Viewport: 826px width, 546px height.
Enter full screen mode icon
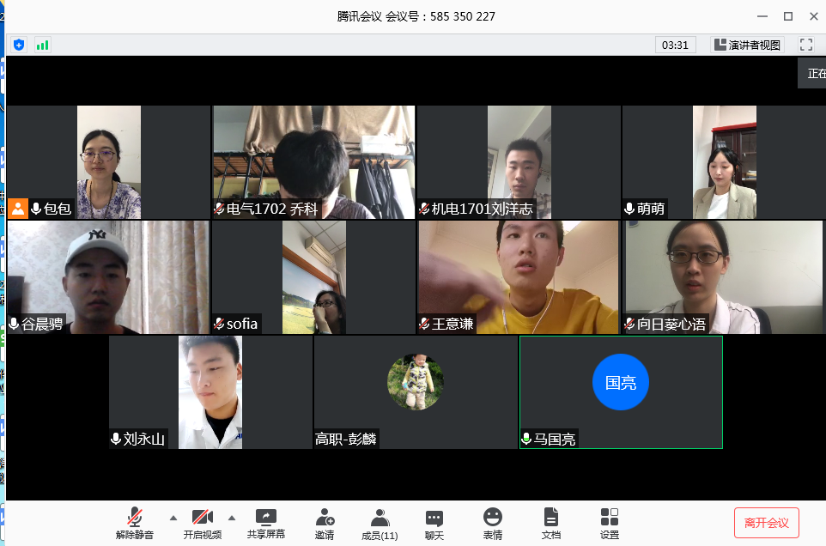[x=805, y=45]
